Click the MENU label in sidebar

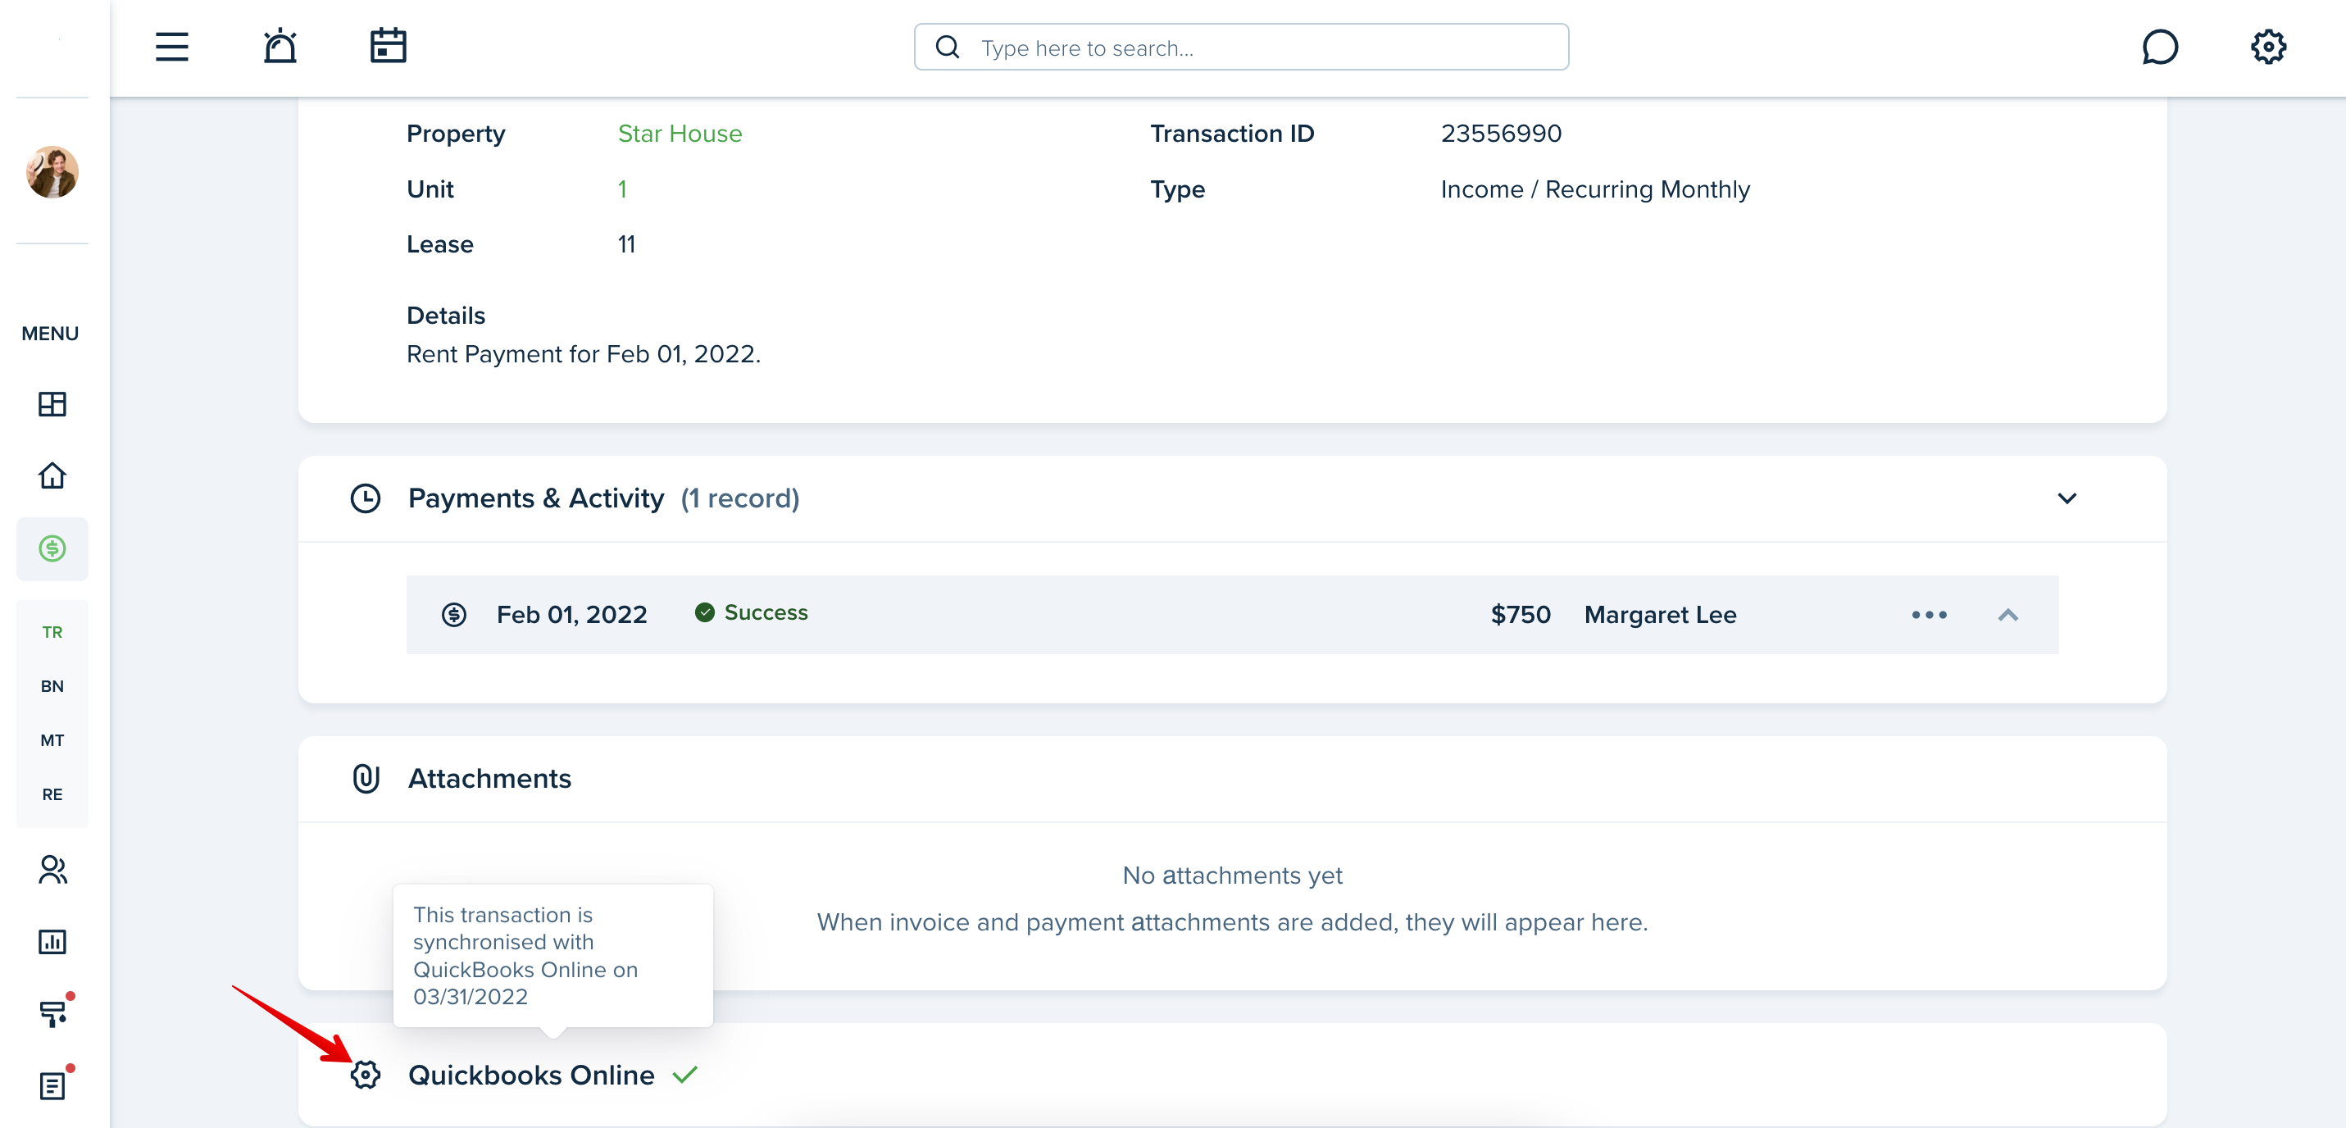pyautogui.click(x=50, y=334)
